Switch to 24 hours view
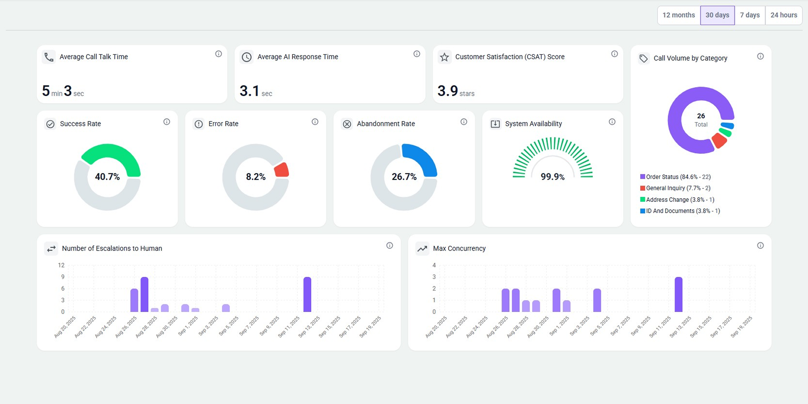The height and width of the screenshot is (404, 808). coord(784,15)
